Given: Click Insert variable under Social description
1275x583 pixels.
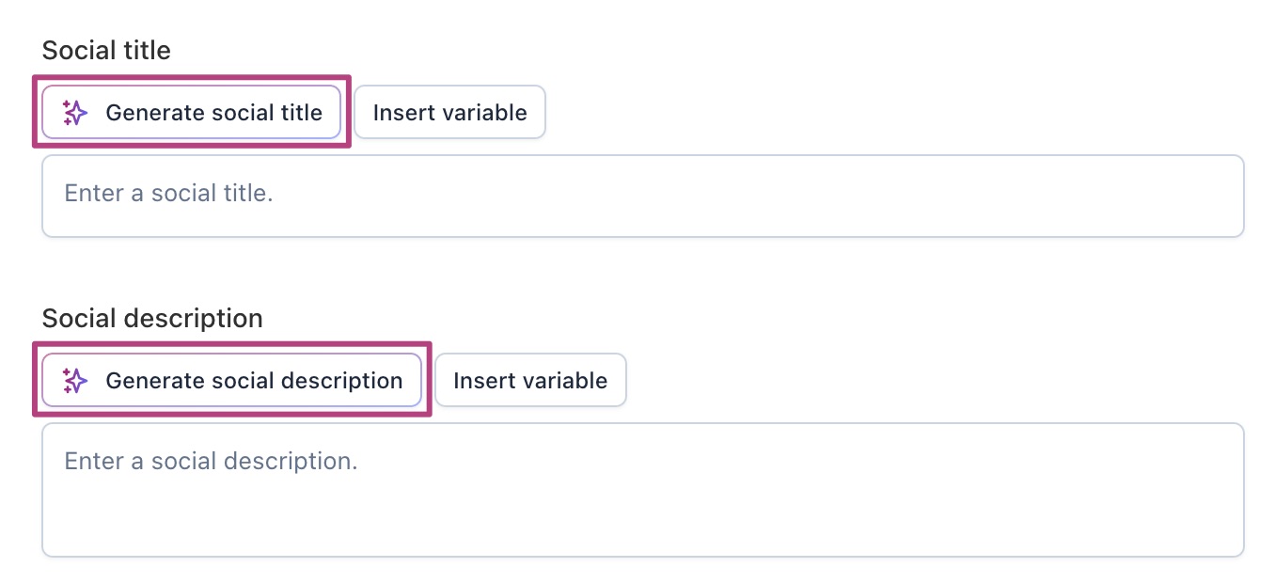Looking at the screenshot, I should tap(530, 381).
